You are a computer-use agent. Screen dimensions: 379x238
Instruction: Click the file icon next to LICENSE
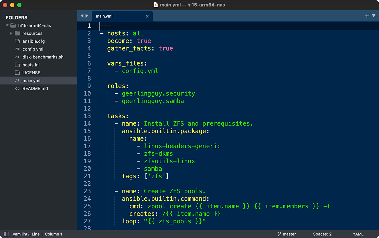(x=17, y=73)
